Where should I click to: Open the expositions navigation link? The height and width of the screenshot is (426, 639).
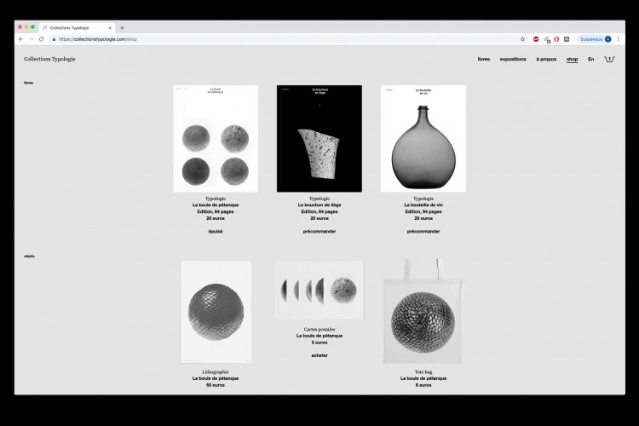coord(513,59)
